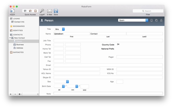Add item with plus button

tap(11, 94)
